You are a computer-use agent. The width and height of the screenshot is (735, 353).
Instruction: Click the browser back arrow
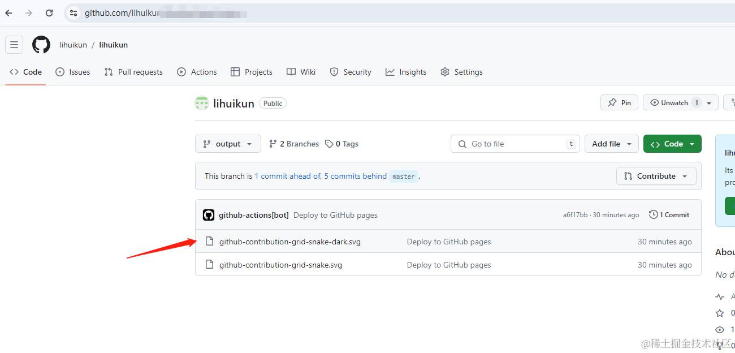pyautogui.click(x=8, y=13)
